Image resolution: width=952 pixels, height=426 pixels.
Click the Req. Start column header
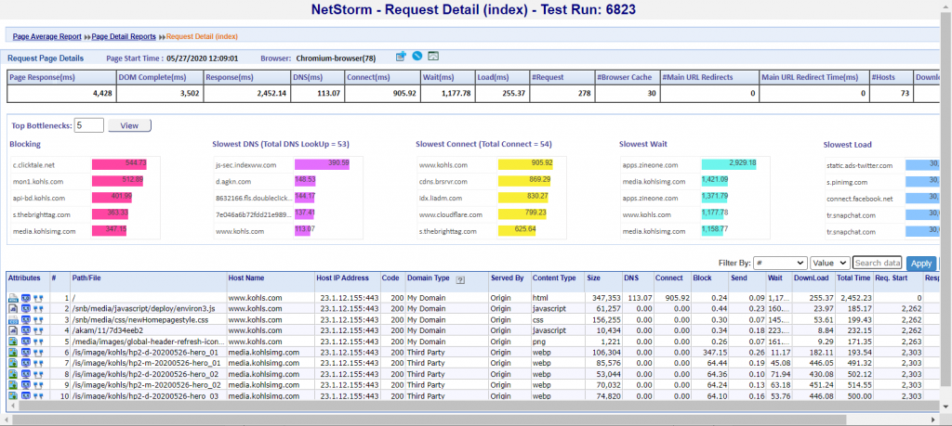[x=891, y=278]
